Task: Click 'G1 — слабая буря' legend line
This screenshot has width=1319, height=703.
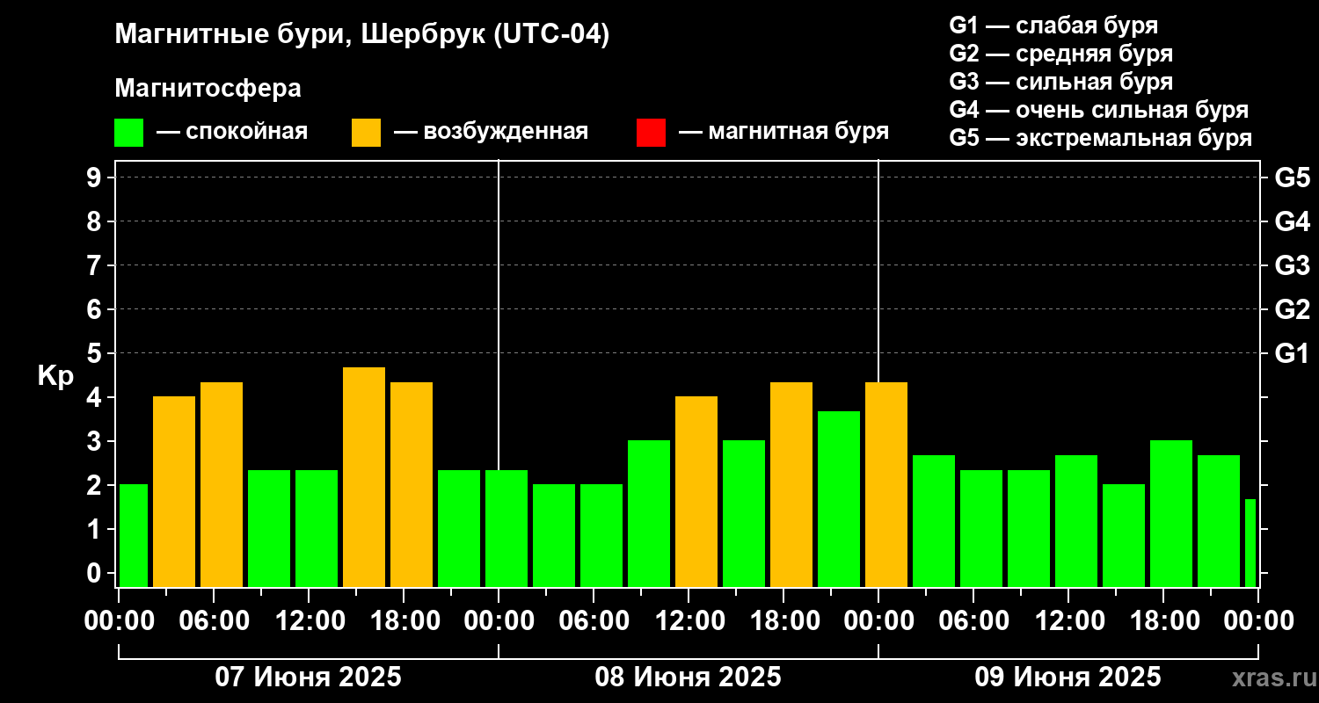Action: coord(1053,25)
